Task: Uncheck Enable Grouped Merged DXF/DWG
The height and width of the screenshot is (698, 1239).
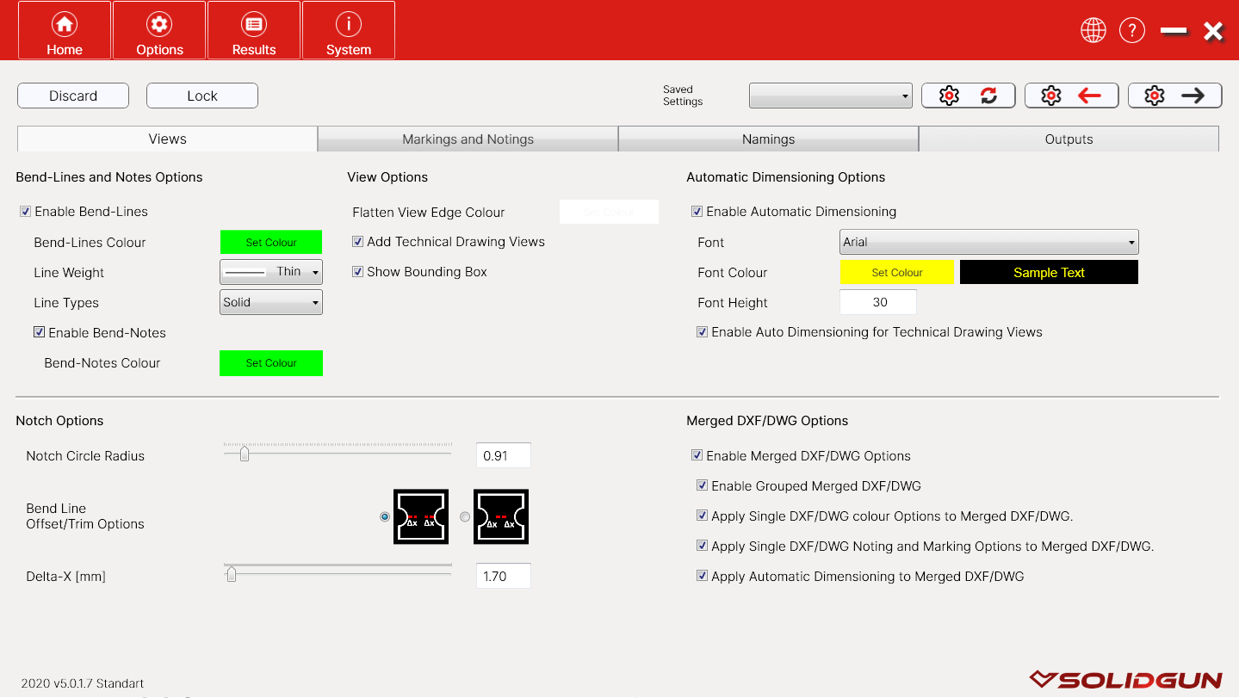Action: (x=703, y=486)
